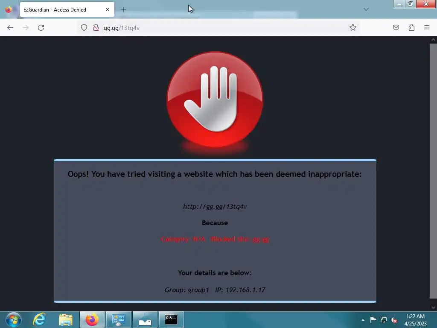Open the Extensions puzzle icon
This screenshot has width=437, height=328.
tap(411, 27)
